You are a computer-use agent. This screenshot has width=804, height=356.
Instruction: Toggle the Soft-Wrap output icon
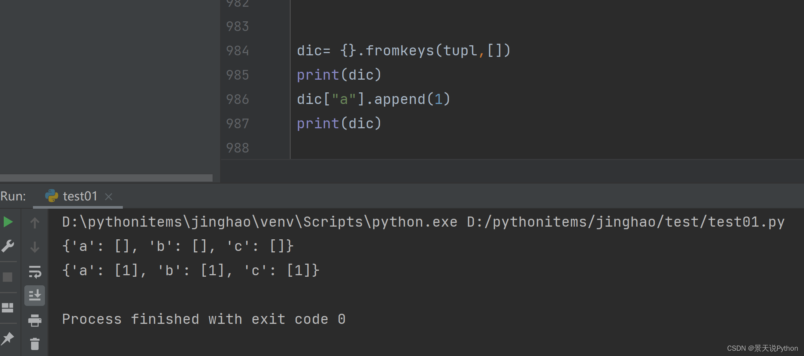tap(35, 272)
